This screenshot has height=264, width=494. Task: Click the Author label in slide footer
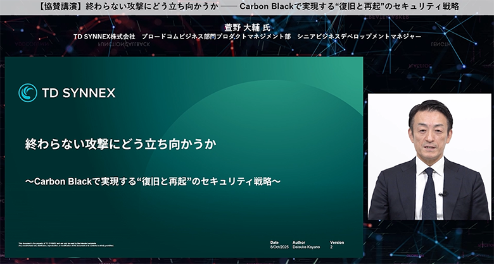(299, 243)
